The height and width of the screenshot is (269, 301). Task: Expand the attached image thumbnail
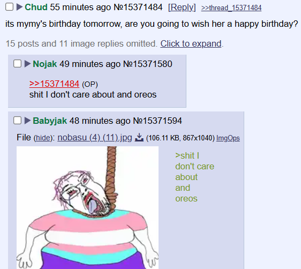click(87, 207)
